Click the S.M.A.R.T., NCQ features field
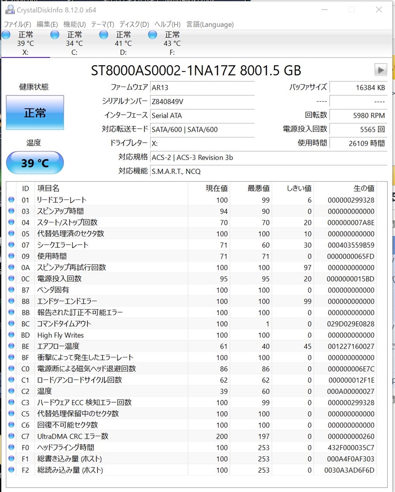Screen dimensions: 395x492 click(269, 172)
